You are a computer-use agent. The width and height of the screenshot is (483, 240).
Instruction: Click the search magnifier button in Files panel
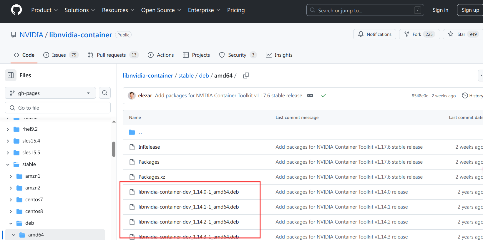[x=105, y=93]
